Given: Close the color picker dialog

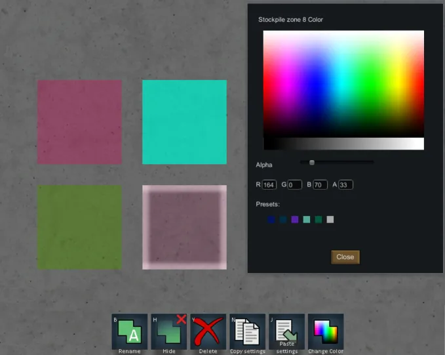Looking at the screenshot, I should [345, 257].
